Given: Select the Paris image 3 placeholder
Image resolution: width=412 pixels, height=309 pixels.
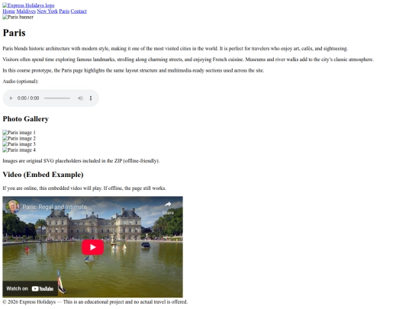Looking at the screenshot, I should pyautogui.click(x=19, y=144).
